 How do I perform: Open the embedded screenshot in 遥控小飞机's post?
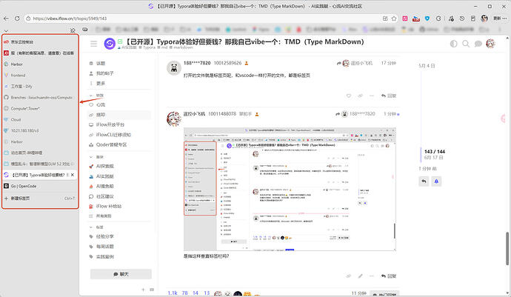click(290, 189)
